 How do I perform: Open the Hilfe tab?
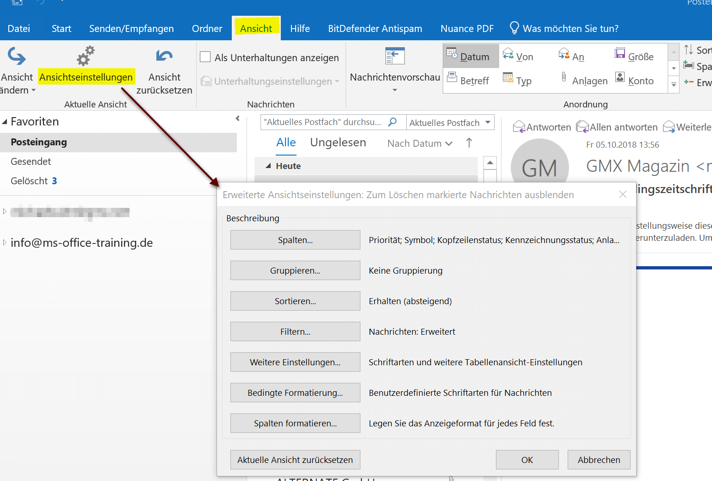pyautogui.click(x=300, y=28)
